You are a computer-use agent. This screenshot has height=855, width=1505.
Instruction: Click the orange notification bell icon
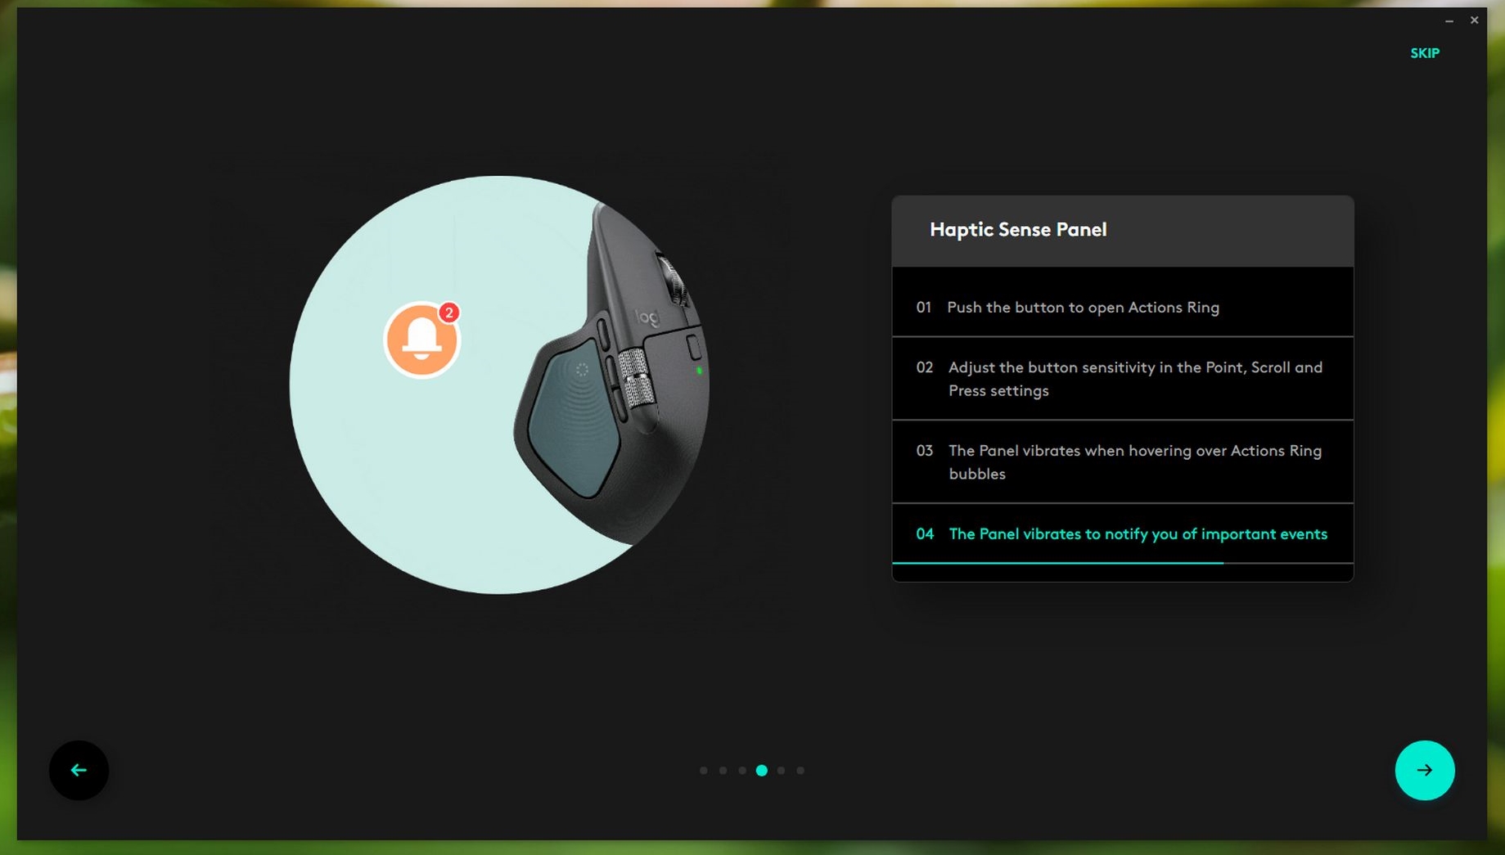[421, 340]
